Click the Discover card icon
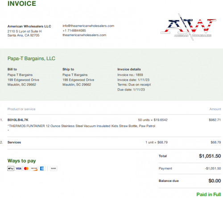223x198 pixels. tap(34, 169)
